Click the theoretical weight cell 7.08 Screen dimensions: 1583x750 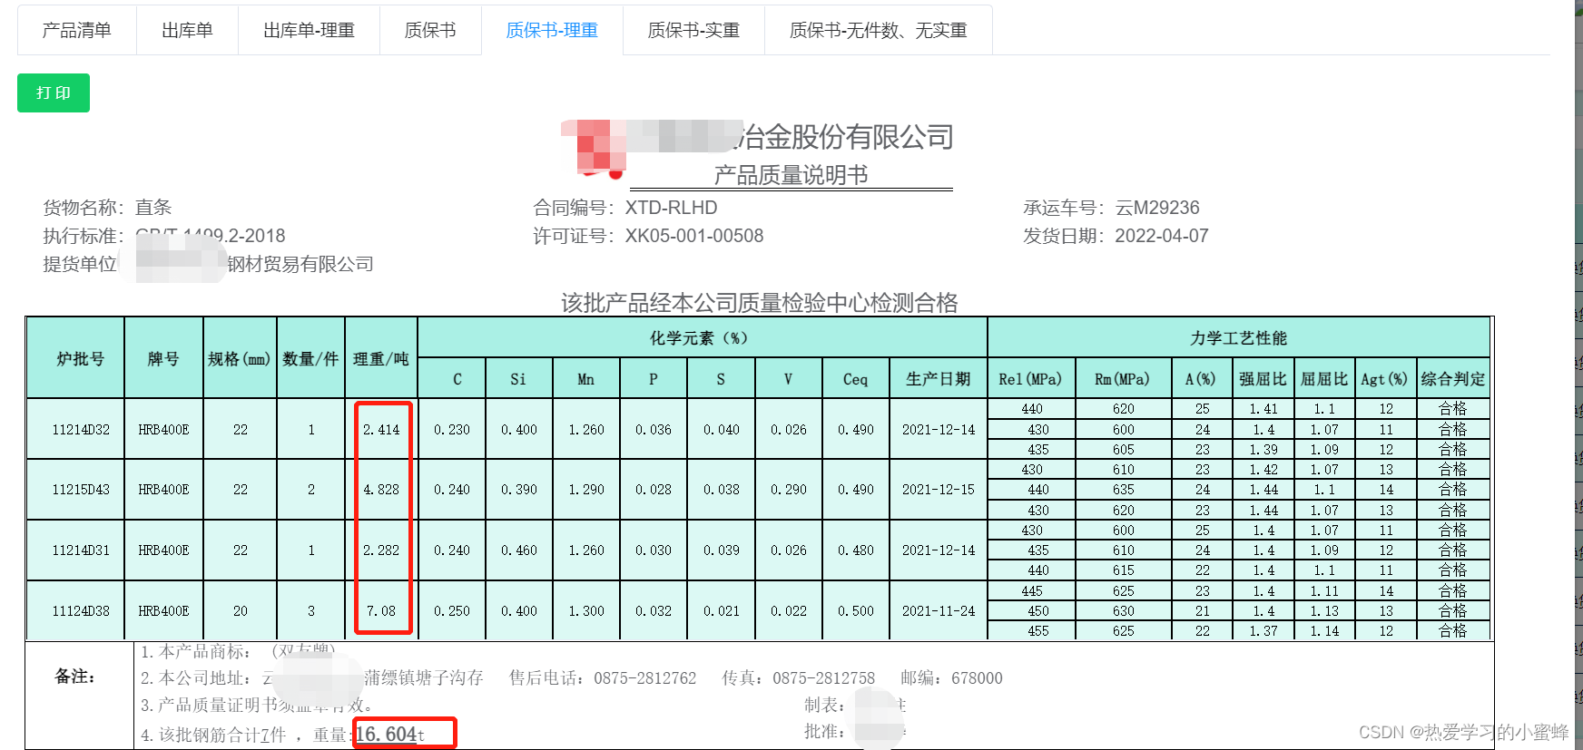381,610
